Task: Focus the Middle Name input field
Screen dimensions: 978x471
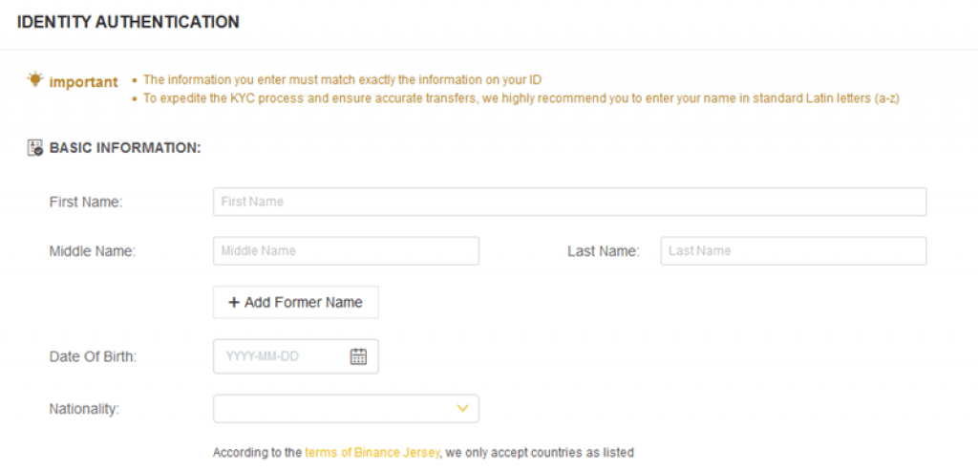Action: [x=346, y=250]
